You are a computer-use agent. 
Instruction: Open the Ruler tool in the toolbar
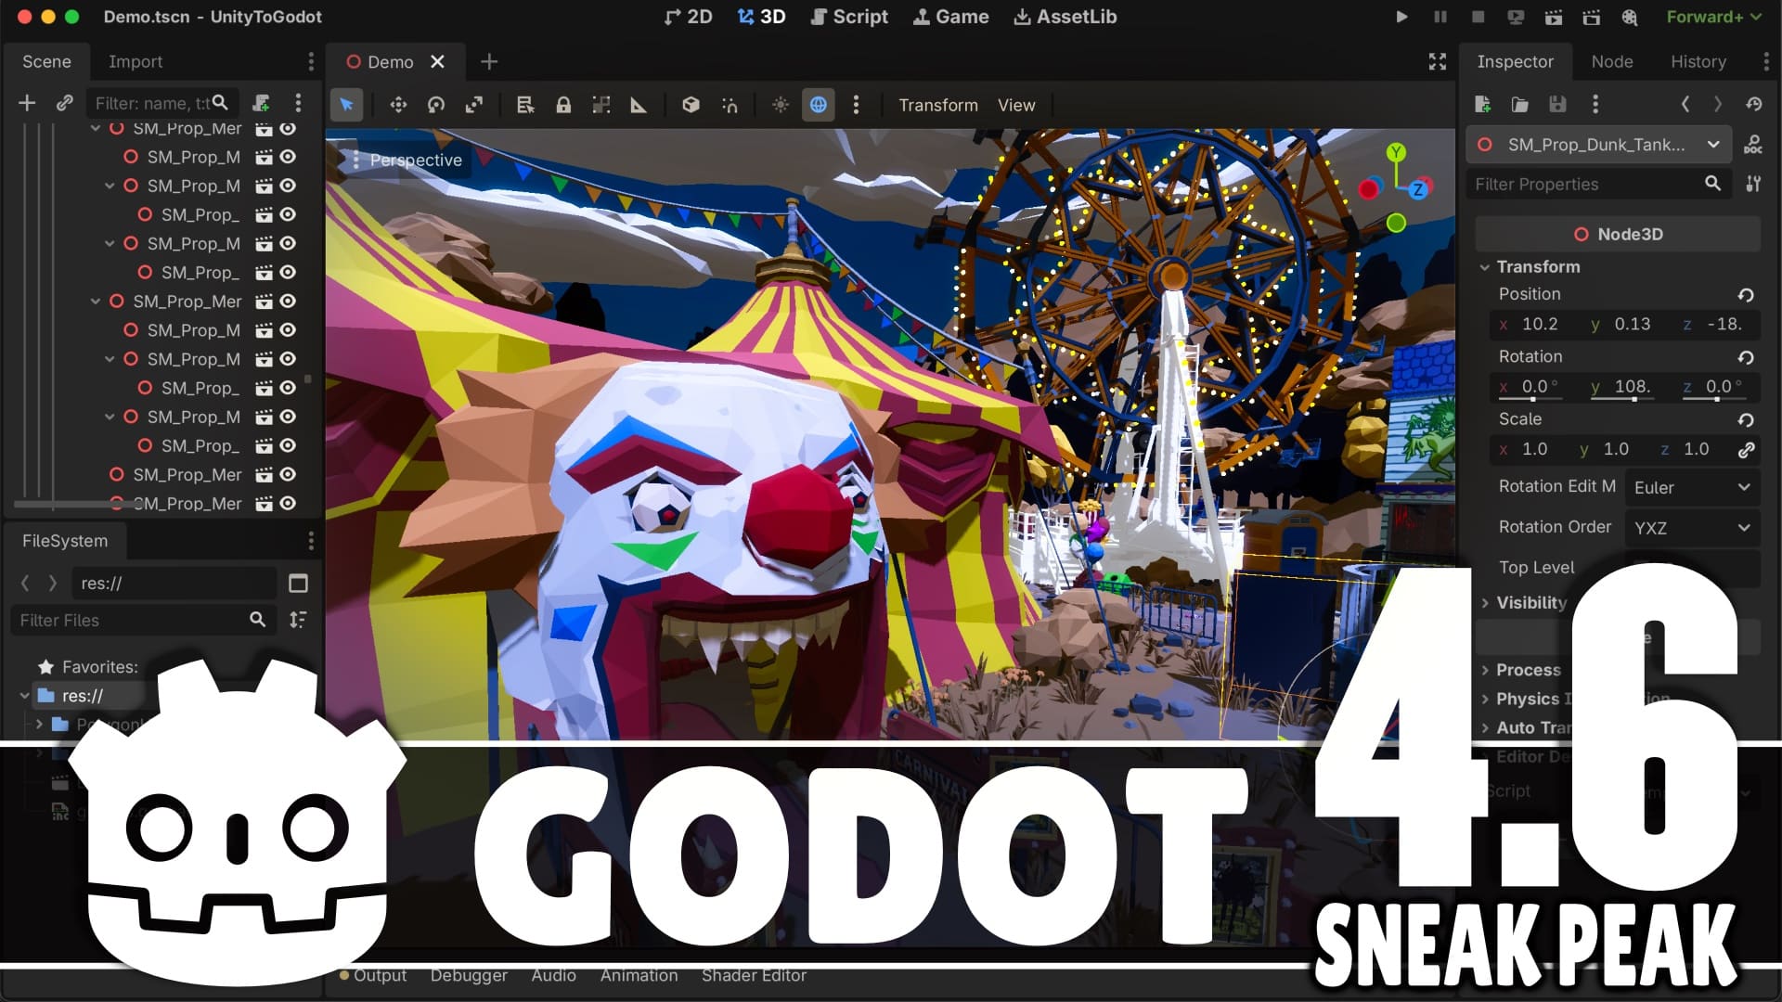(638, 105)
